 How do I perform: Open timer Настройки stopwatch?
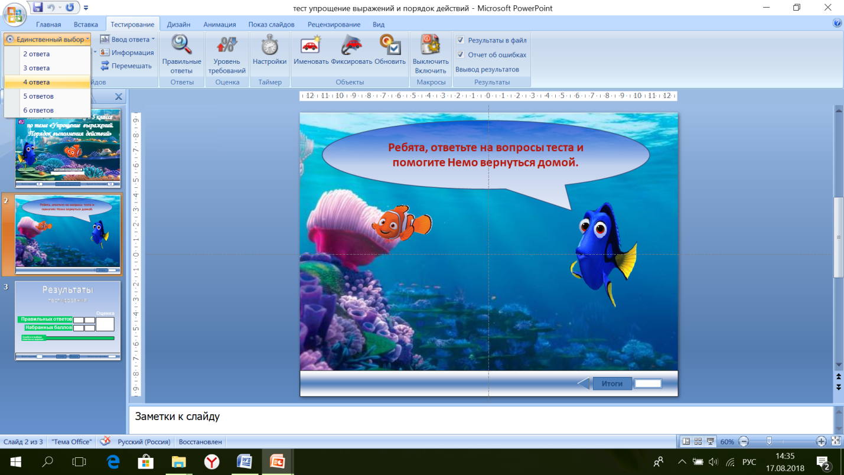point(269,50)
